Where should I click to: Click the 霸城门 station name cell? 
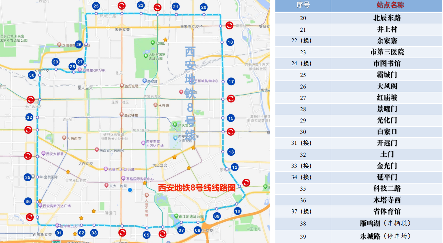(387, 75)
